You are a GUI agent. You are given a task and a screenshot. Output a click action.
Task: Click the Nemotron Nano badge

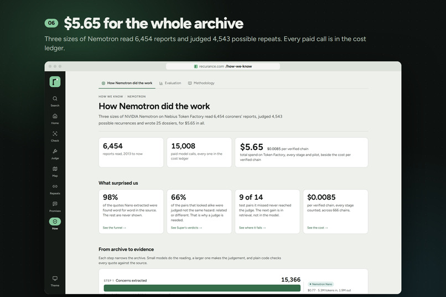pyautogui.click(x=321, y=284)
